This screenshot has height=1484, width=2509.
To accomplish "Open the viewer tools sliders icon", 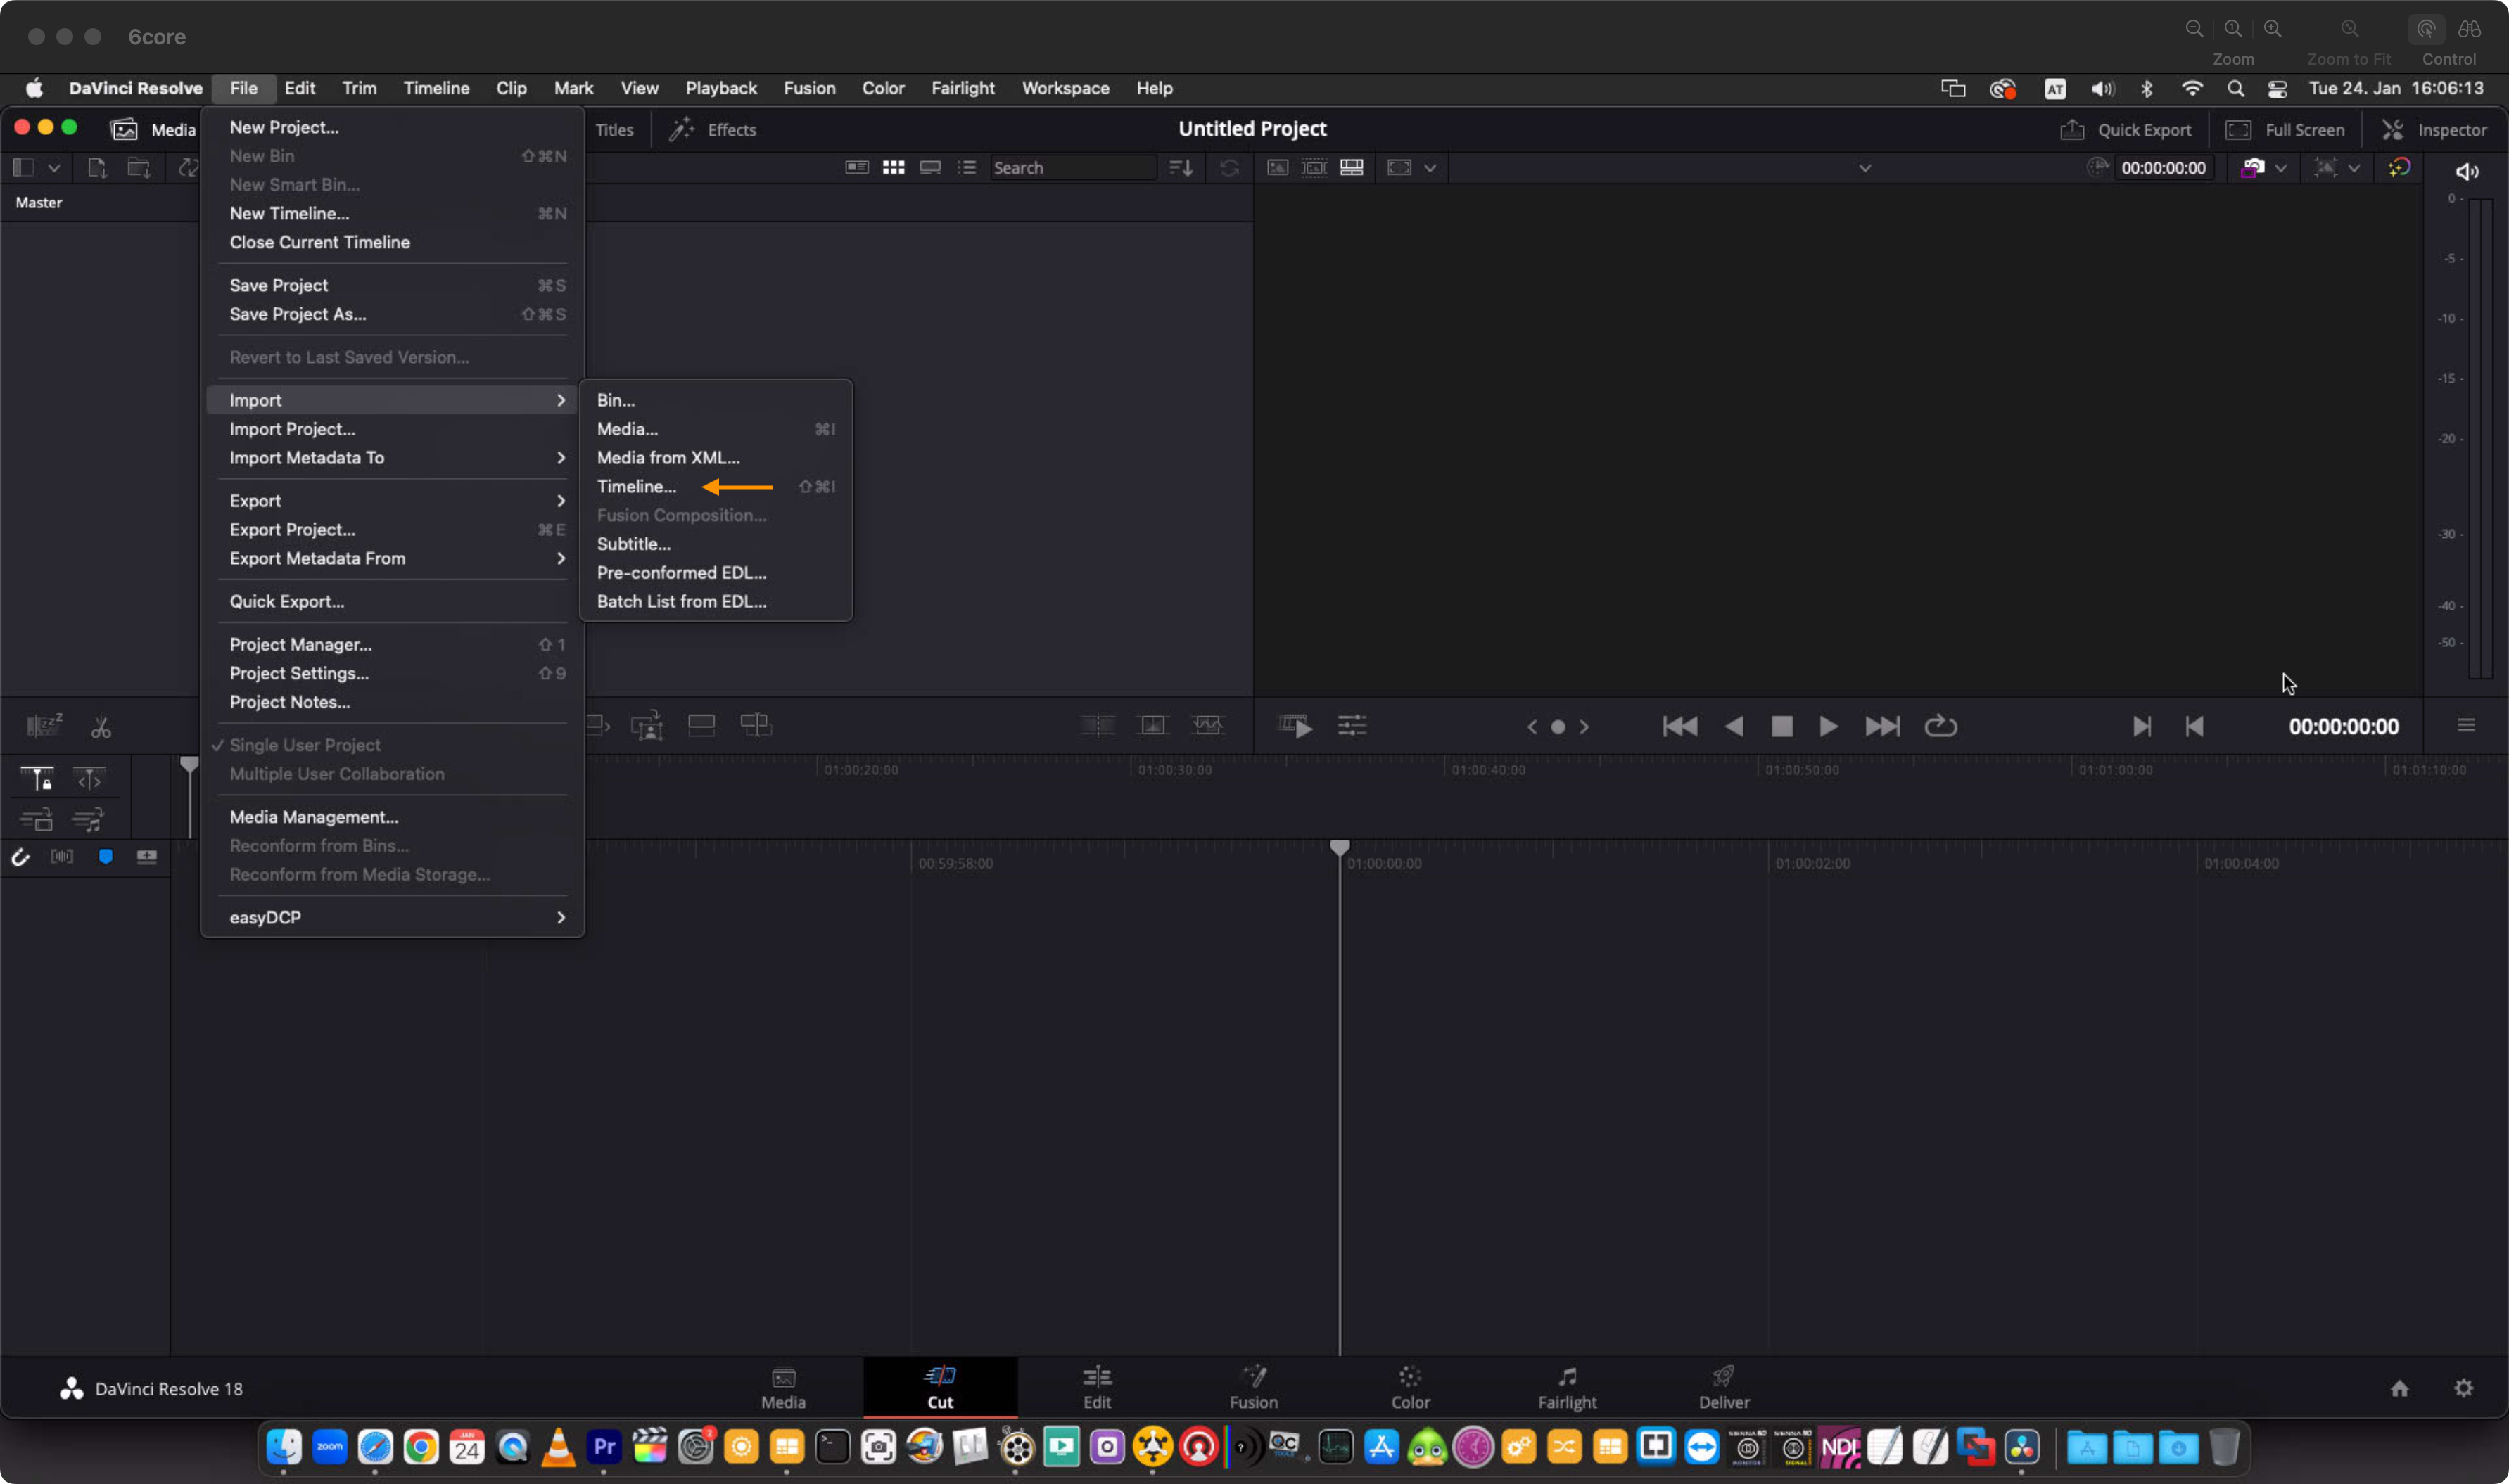I will pos(1352,726).
